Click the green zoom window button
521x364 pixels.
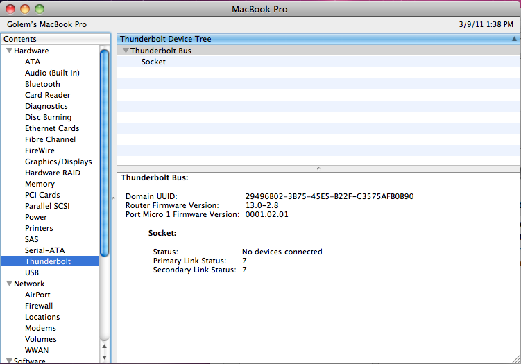click(39, 9)
